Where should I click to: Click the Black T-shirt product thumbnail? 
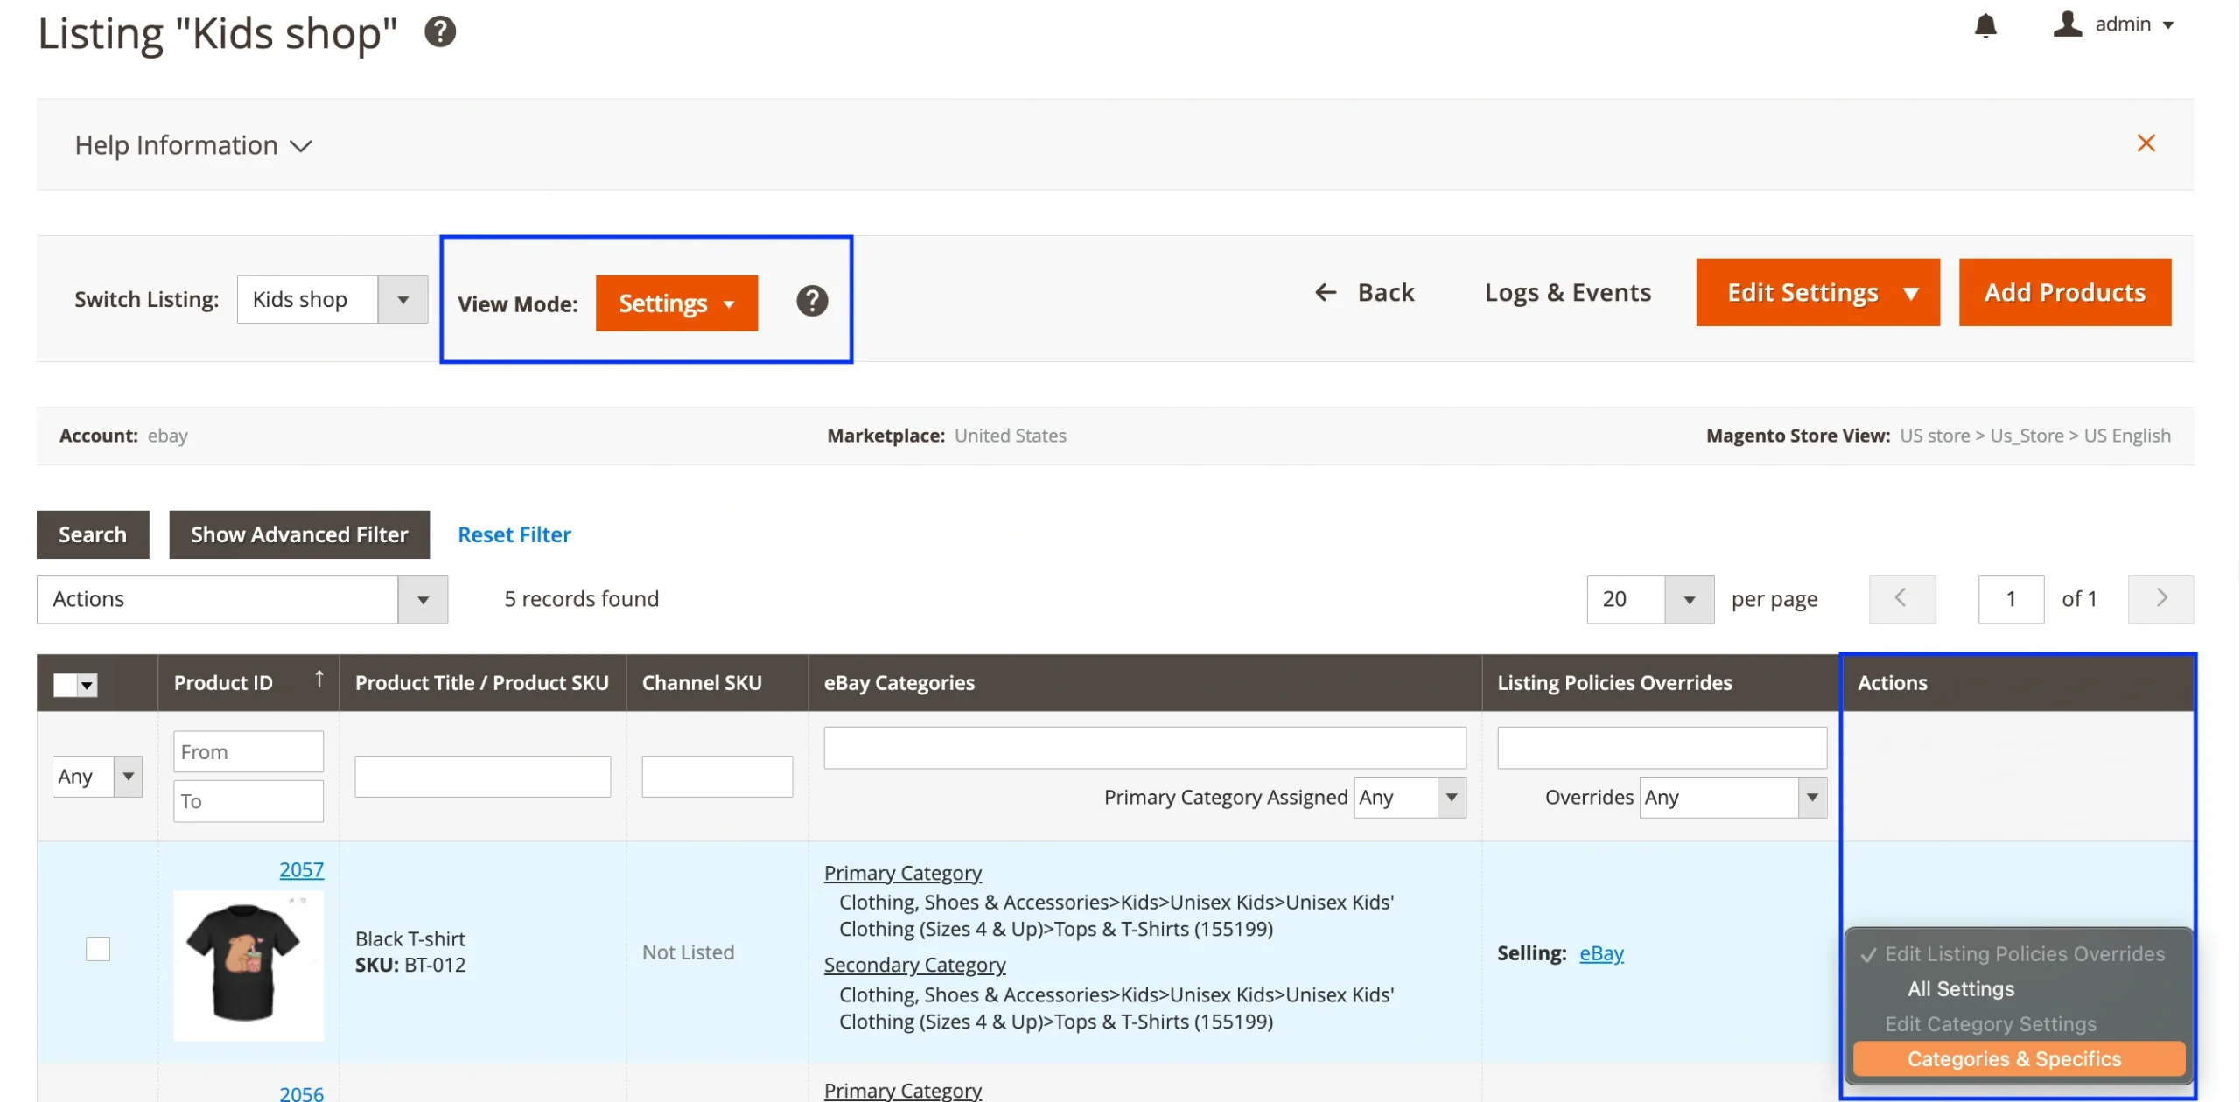pyautogui.click(x=248, y=966)
